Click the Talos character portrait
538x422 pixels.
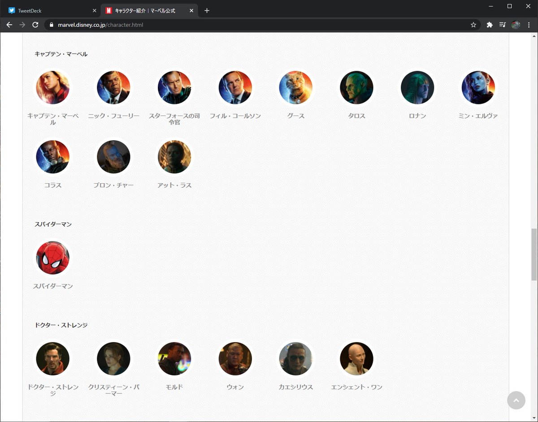(x=356, y=87)
